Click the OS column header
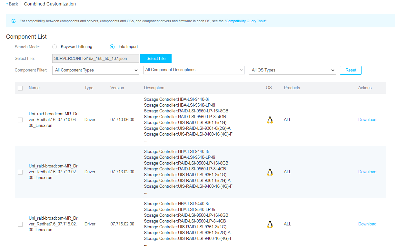This screenshot has width=397, height=247. pos(269,88)
